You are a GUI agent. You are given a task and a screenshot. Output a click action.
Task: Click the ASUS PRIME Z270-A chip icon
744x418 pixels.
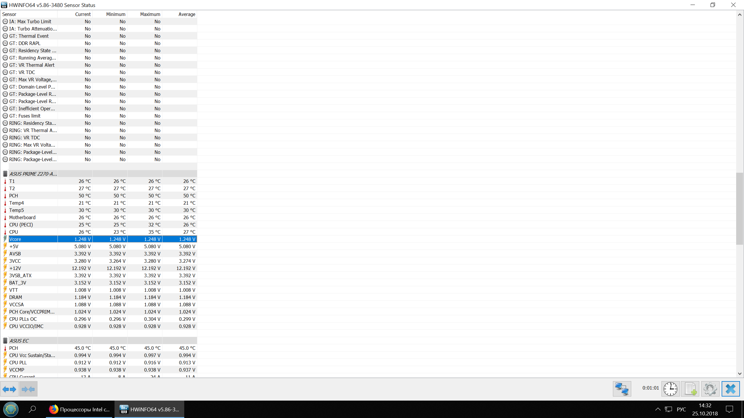pyautogui.click(x=5, y=174)
